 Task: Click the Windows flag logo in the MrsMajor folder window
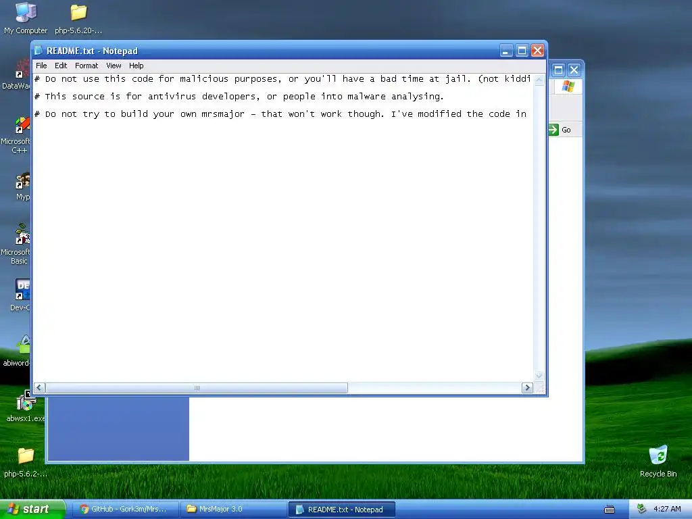(568, 86)
